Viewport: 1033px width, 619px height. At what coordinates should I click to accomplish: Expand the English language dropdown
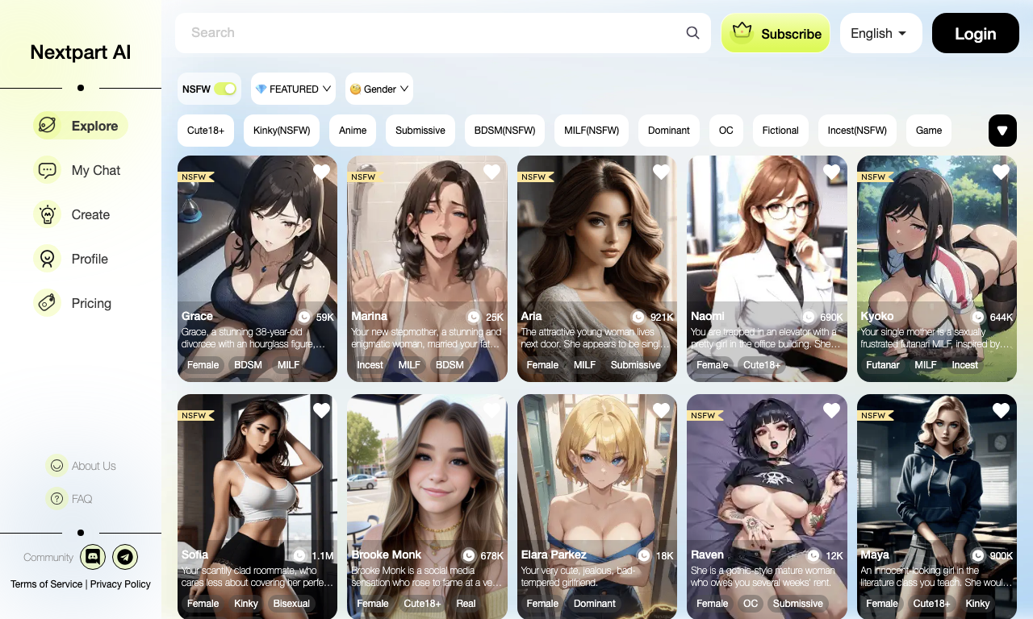tap(880, 33)
